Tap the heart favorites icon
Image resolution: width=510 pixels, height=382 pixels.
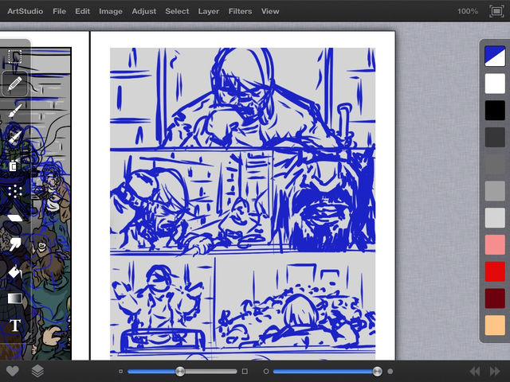tap(13, 371)
